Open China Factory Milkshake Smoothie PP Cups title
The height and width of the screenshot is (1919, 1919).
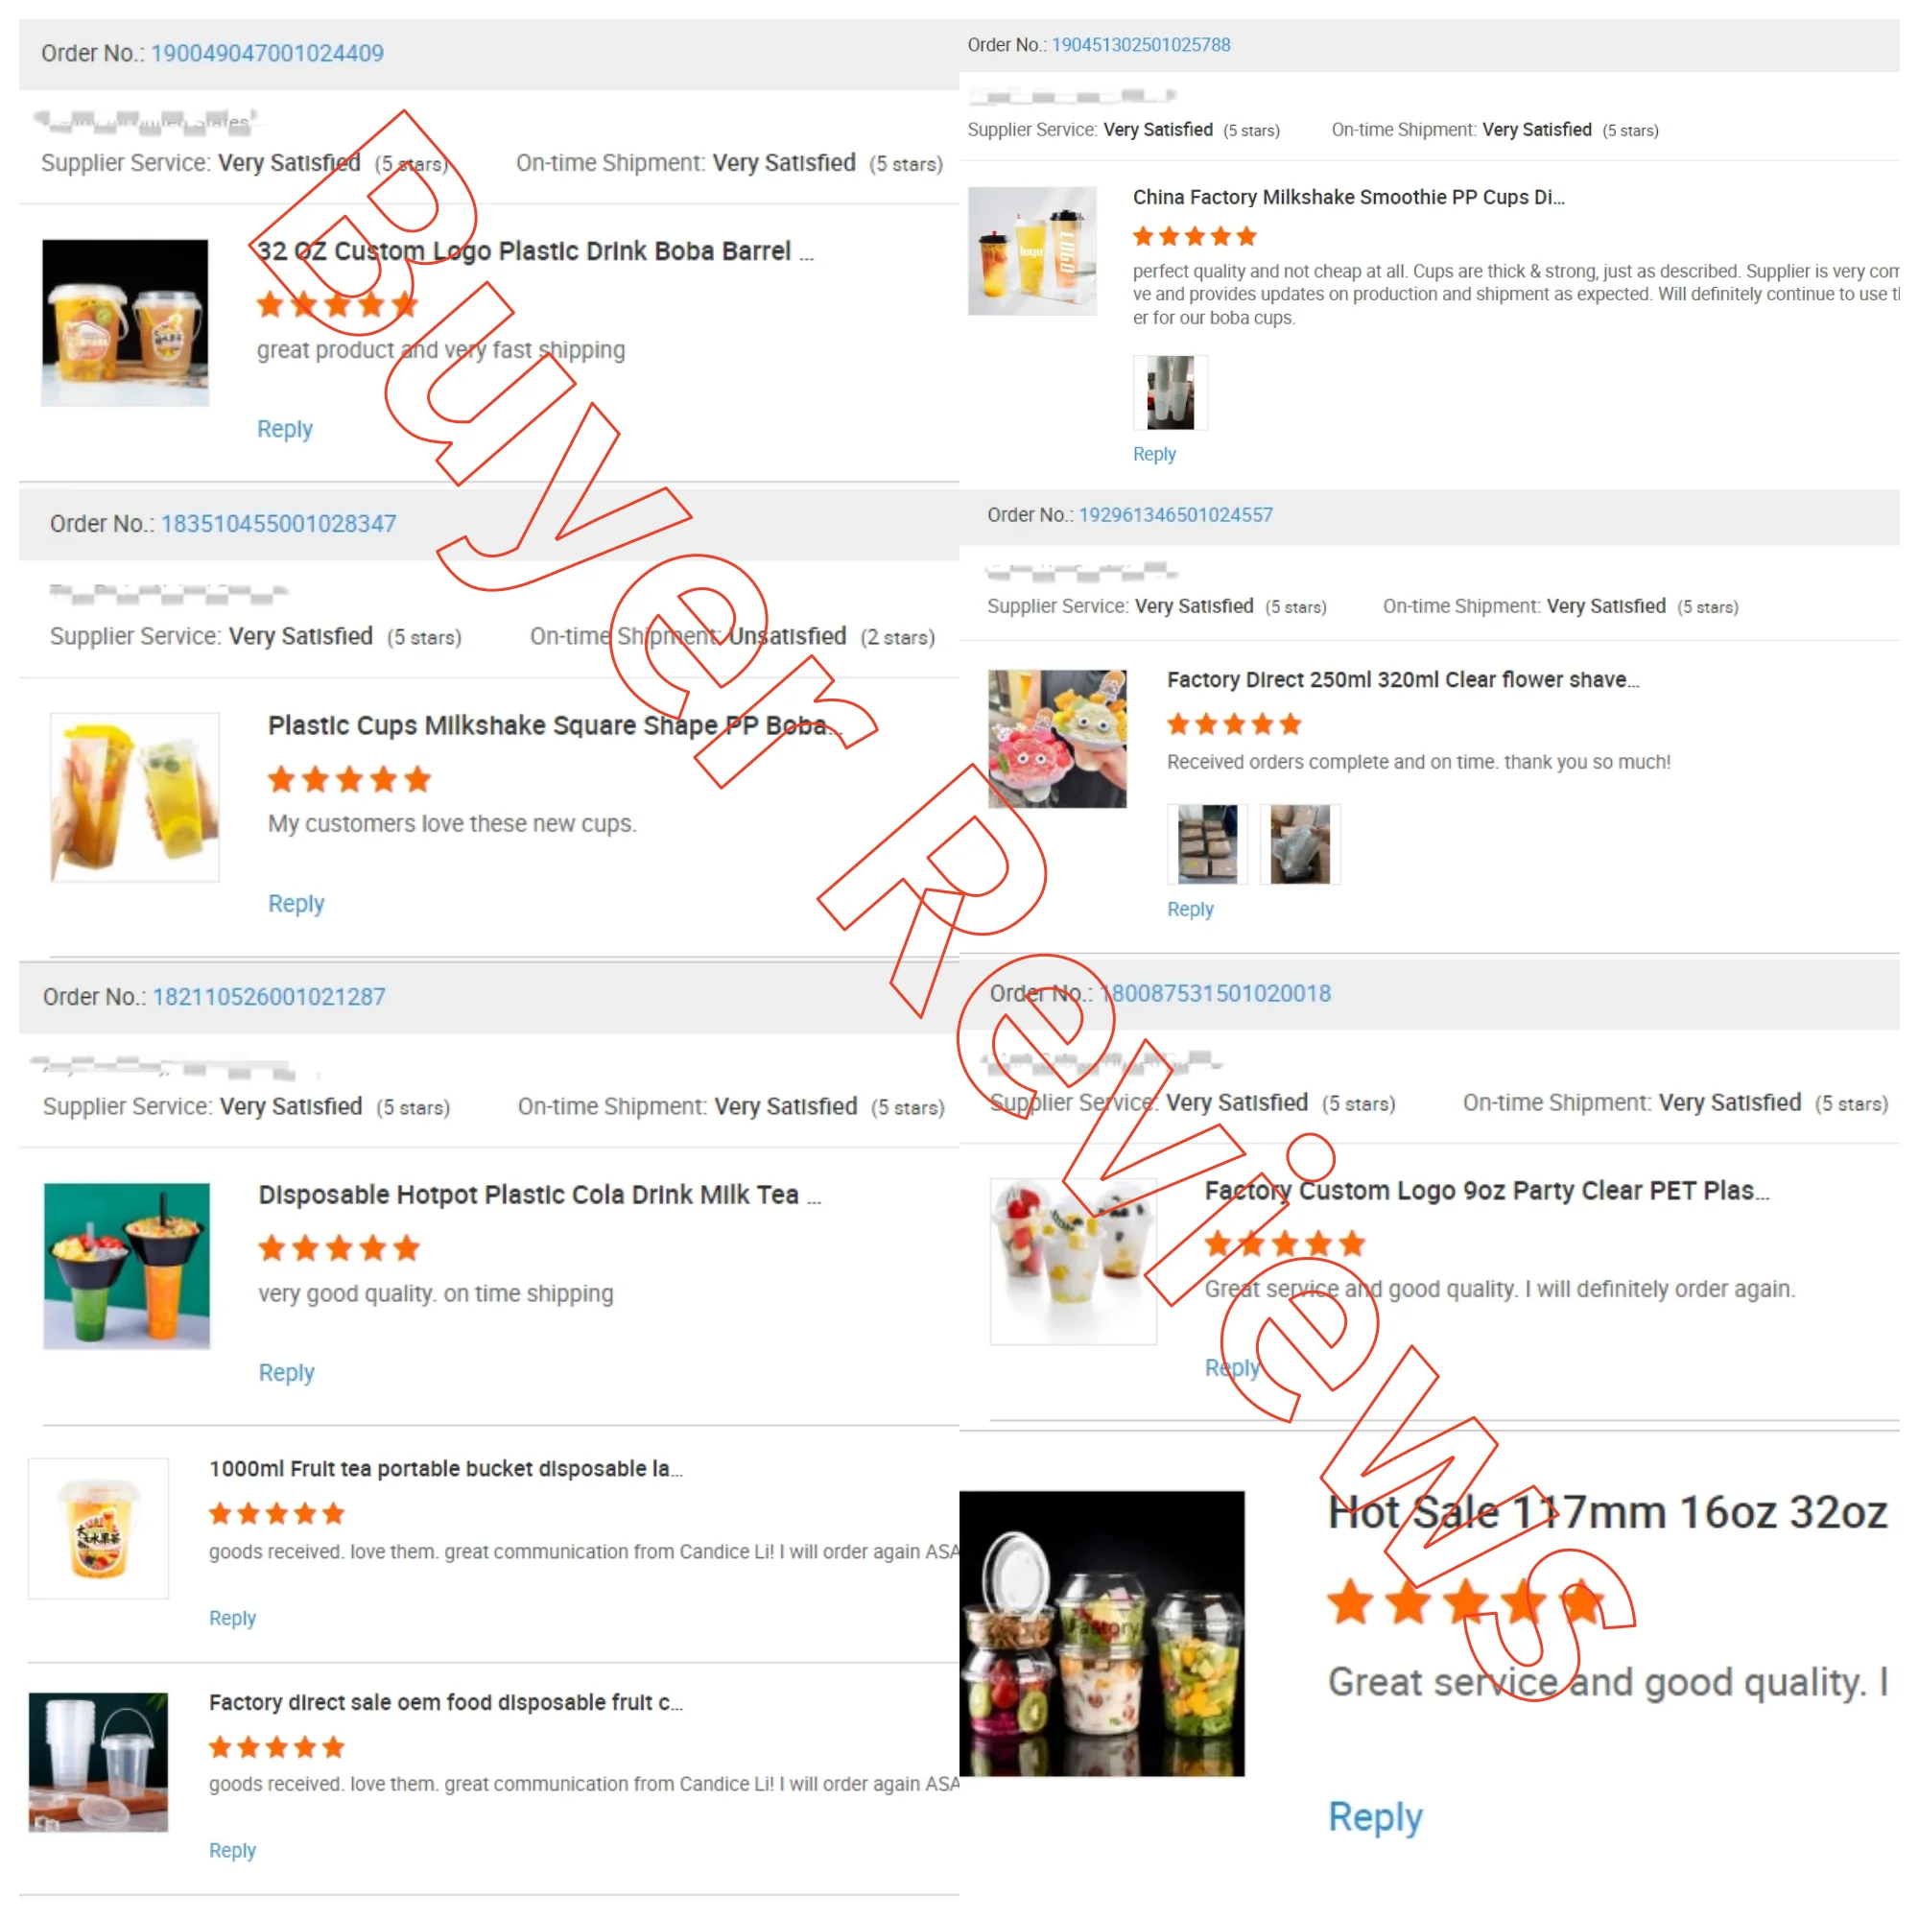coord(1348,197)
